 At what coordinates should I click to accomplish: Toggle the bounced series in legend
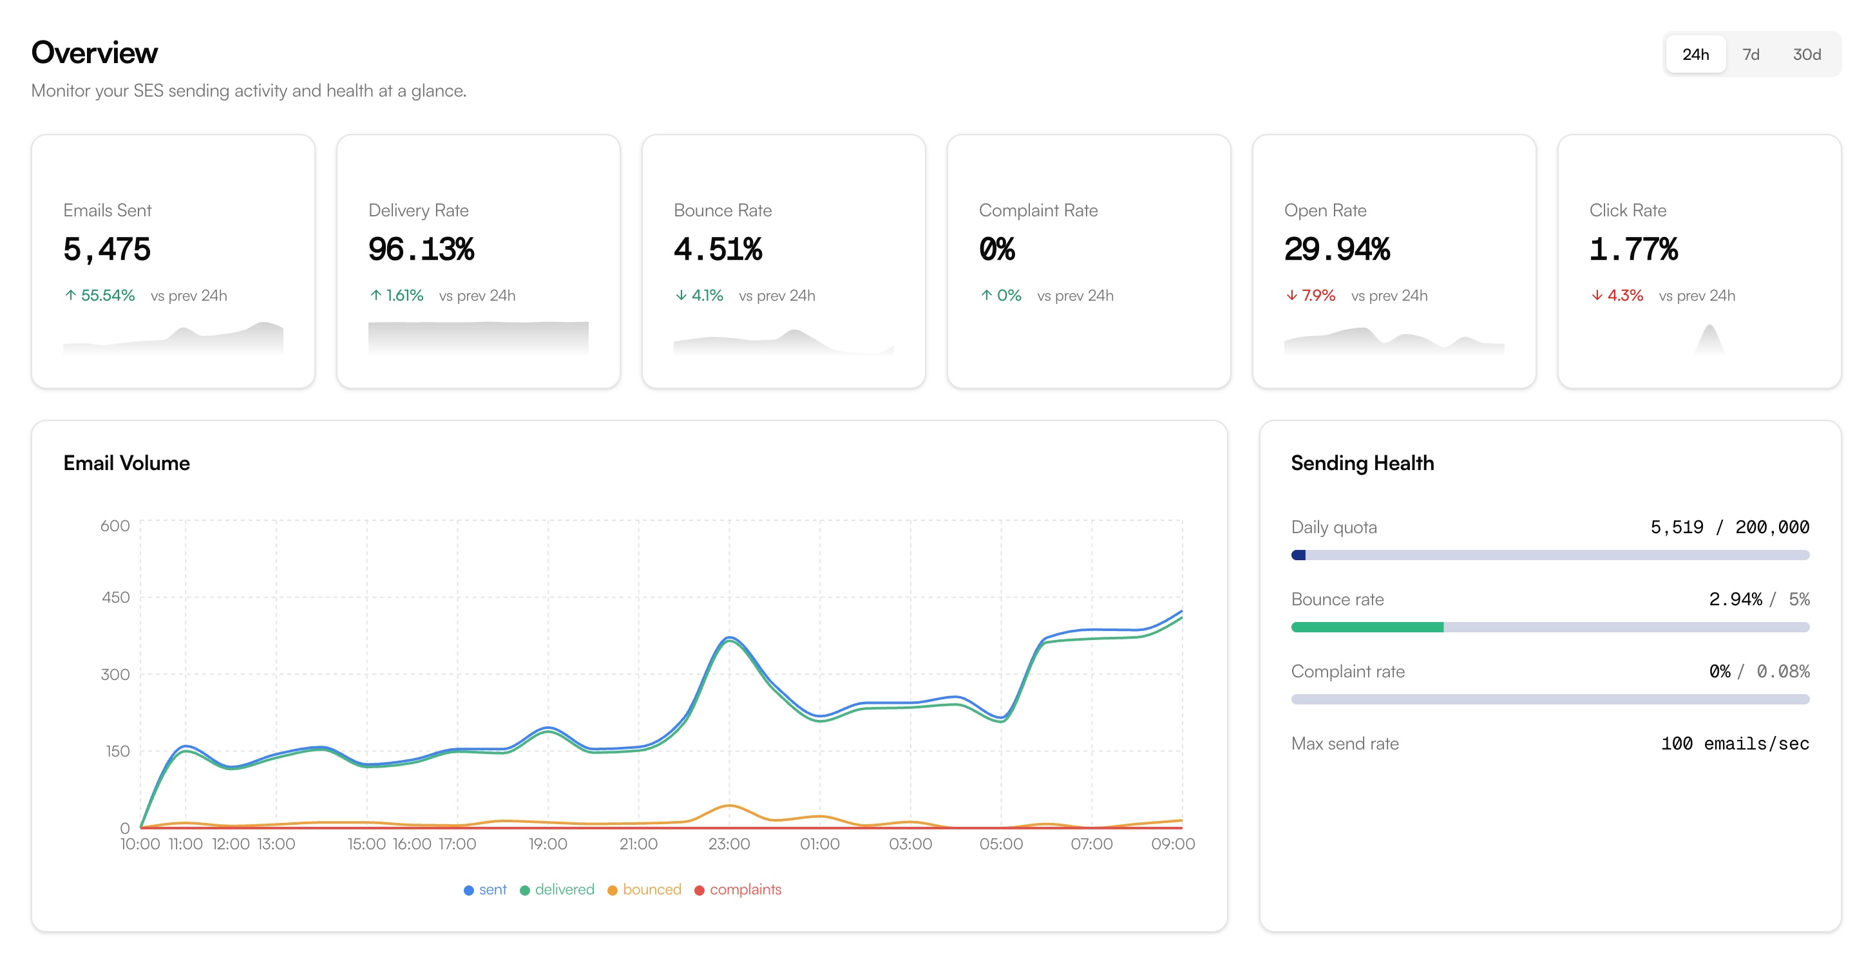click(x=644, y=890)
